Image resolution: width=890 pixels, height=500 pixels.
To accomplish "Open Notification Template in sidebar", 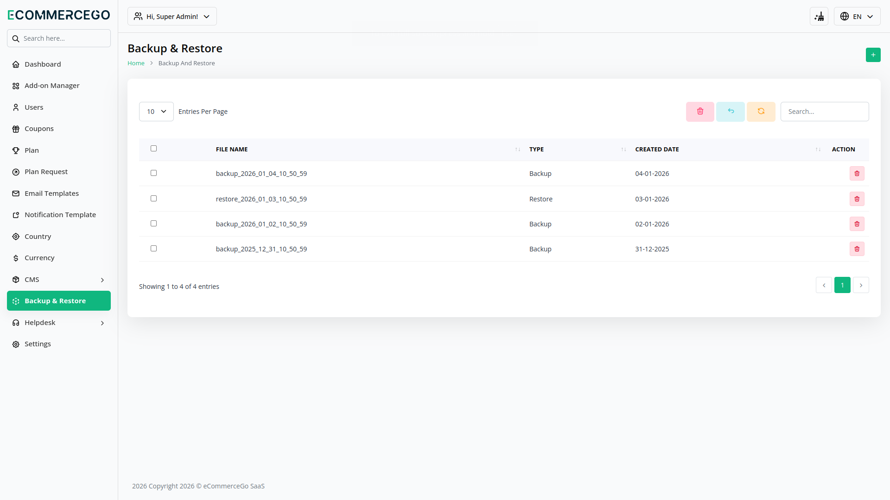I will (x=59, y=215).
